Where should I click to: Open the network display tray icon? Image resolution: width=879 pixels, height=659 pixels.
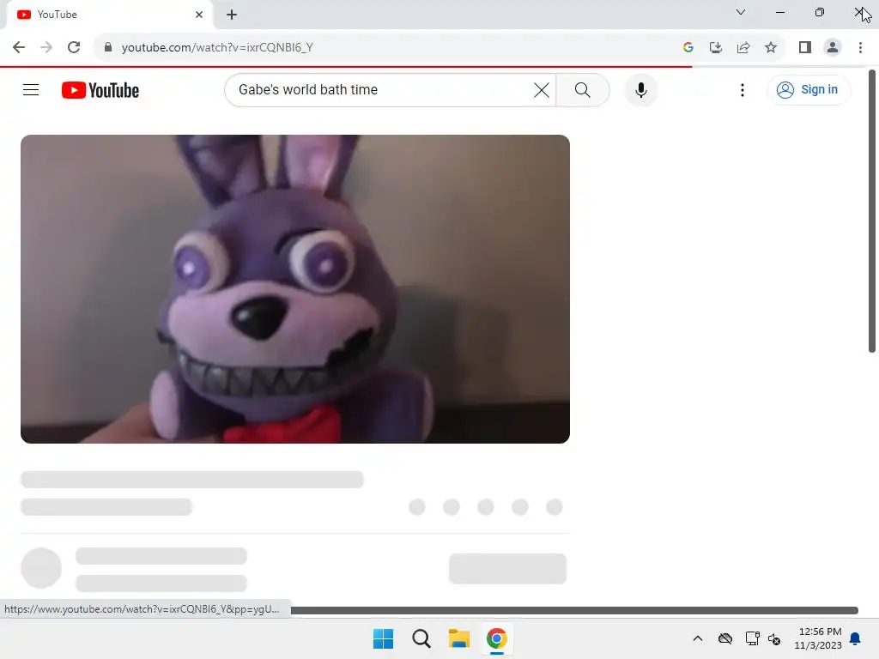coord(752,638)
